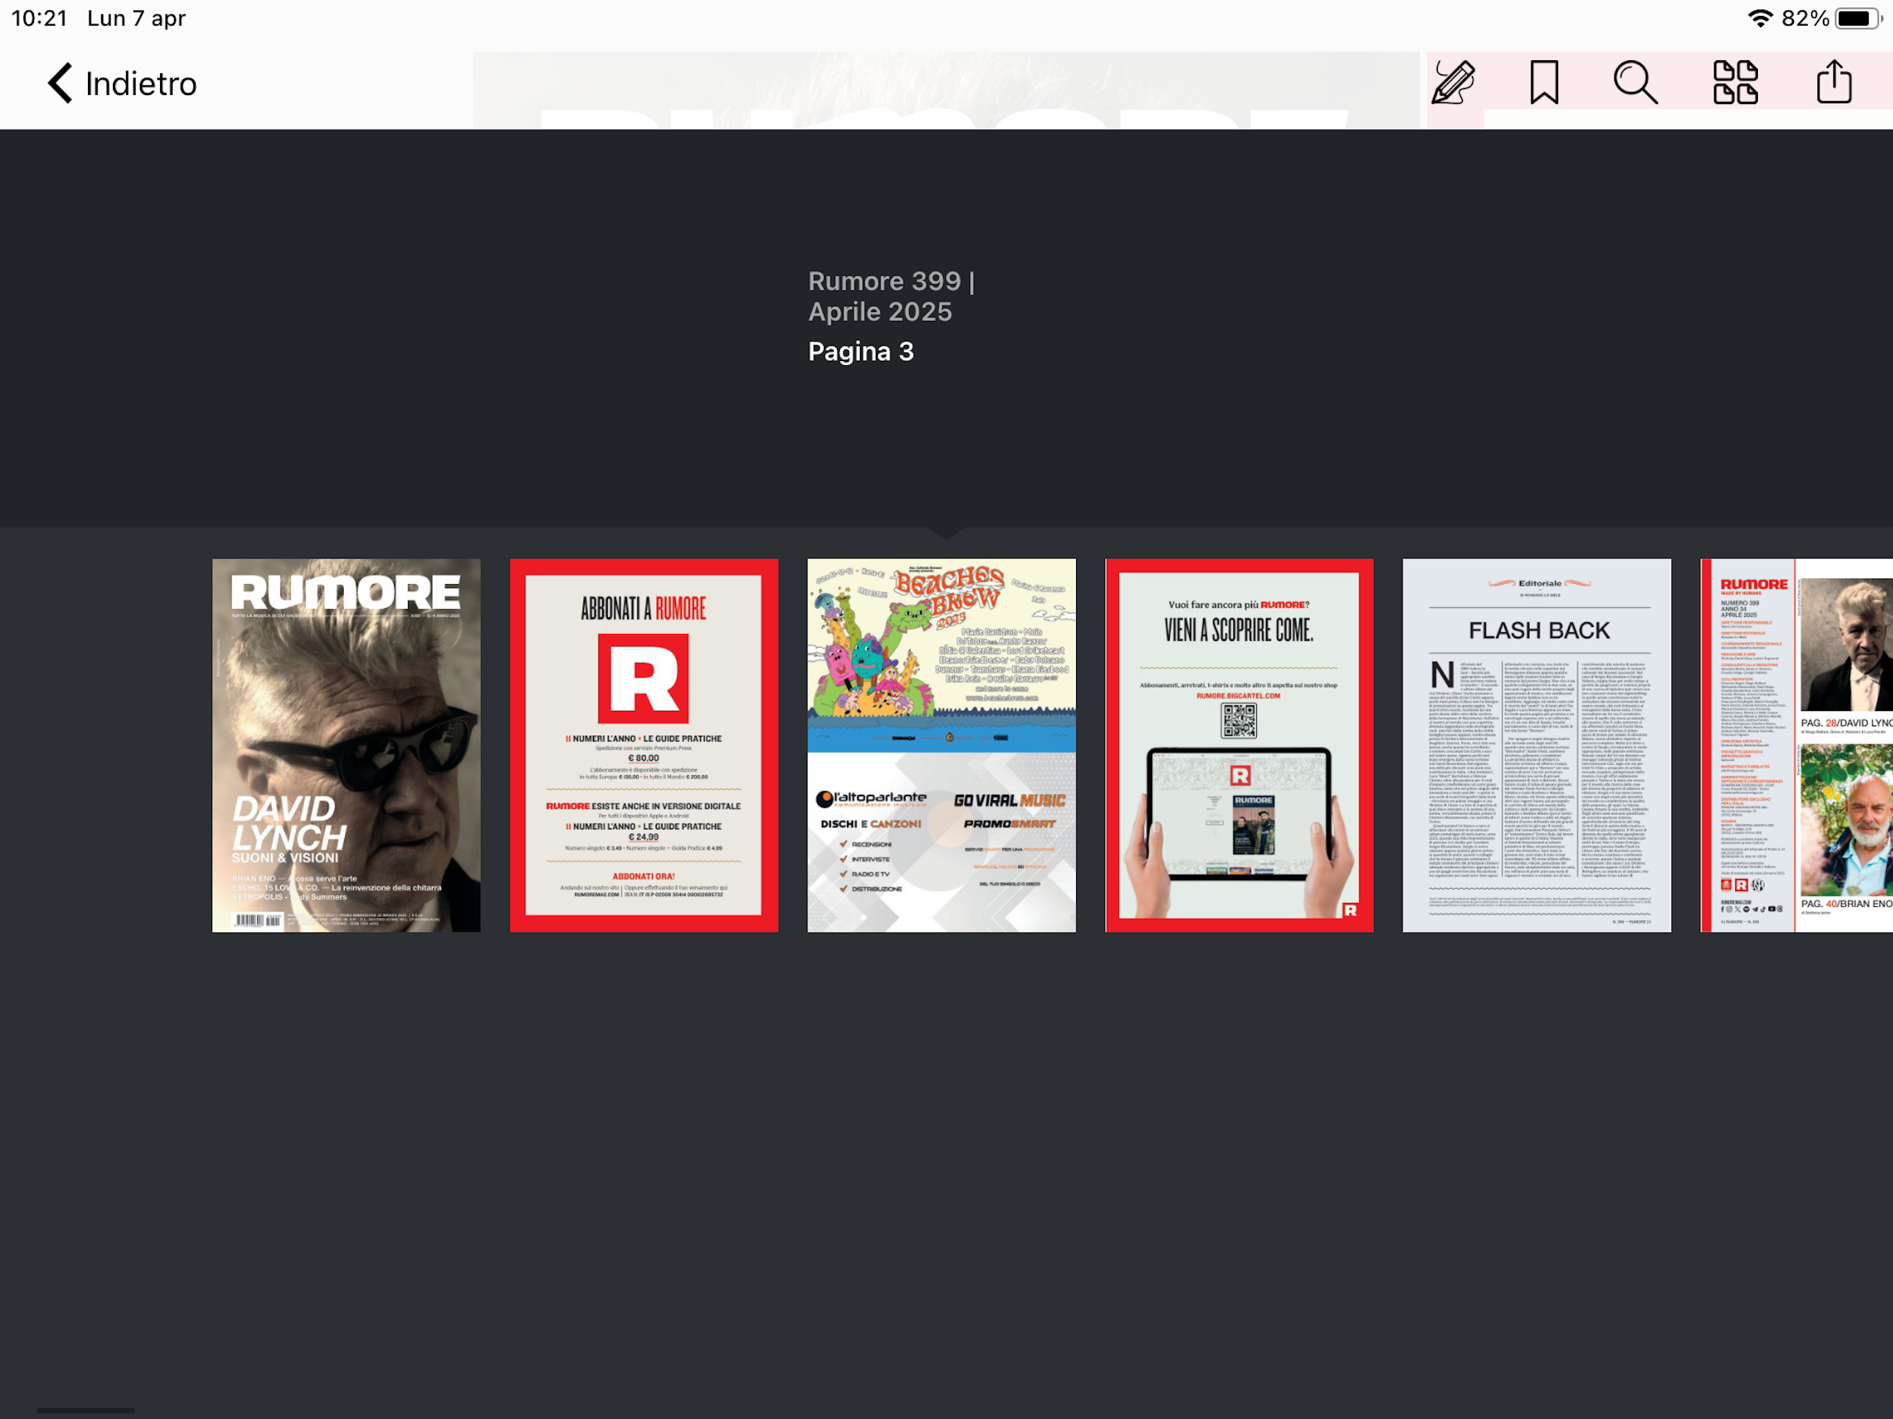1893x1419 pixels.
Task: Select the Abbonati a Rumore page thumbnail
Action: coord(644,746)
